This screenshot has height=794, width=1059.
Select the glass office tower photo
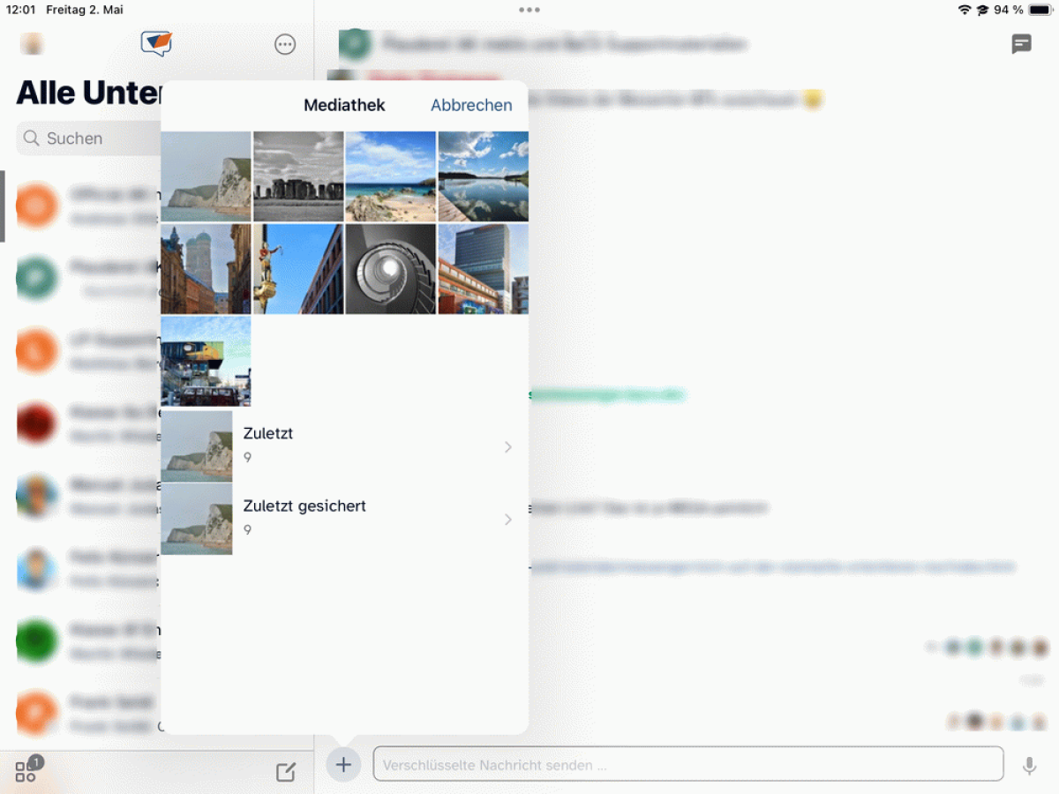(484, 269)
